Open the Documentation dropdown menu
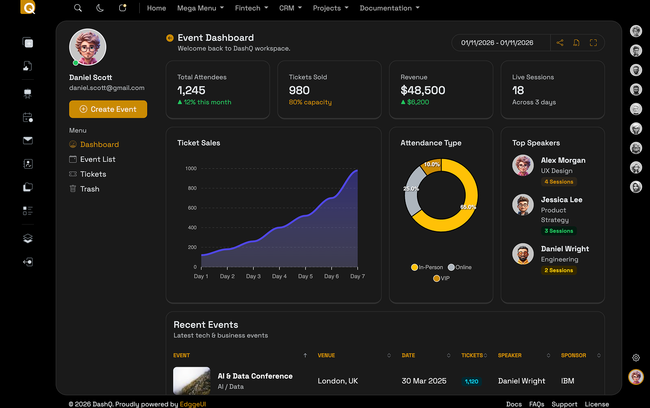Screen dimensions: 650x408 click(390, 8)
